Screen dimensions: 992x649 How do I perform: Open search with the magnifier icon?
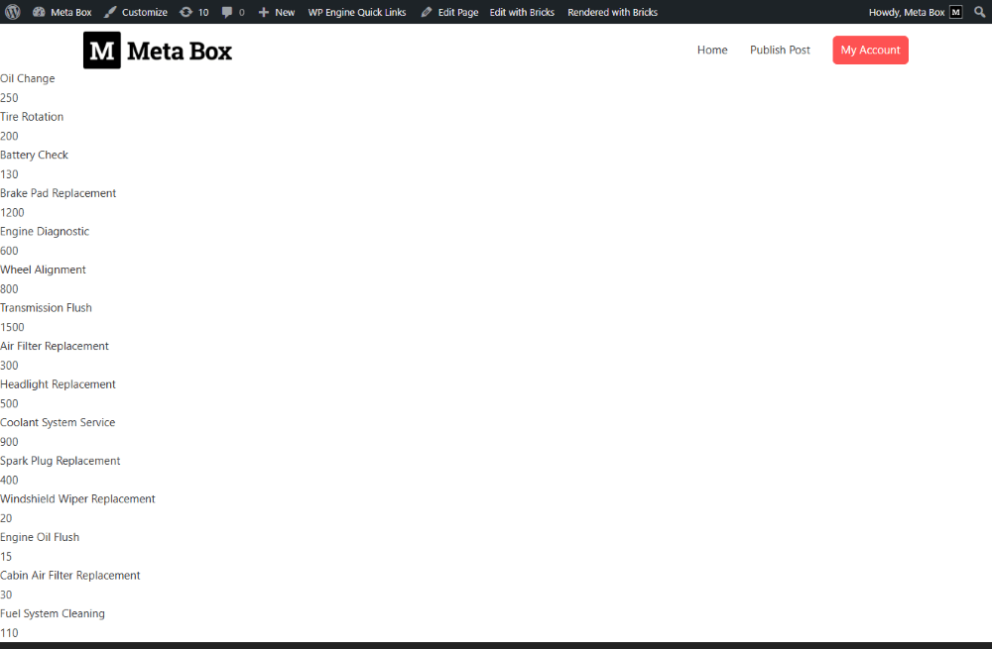coord(979,12)
